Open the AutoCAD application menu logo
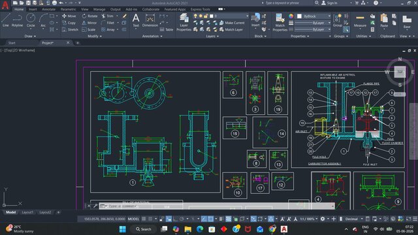The width and height of the screenshot is (418, 235). [x=5, y=5]
